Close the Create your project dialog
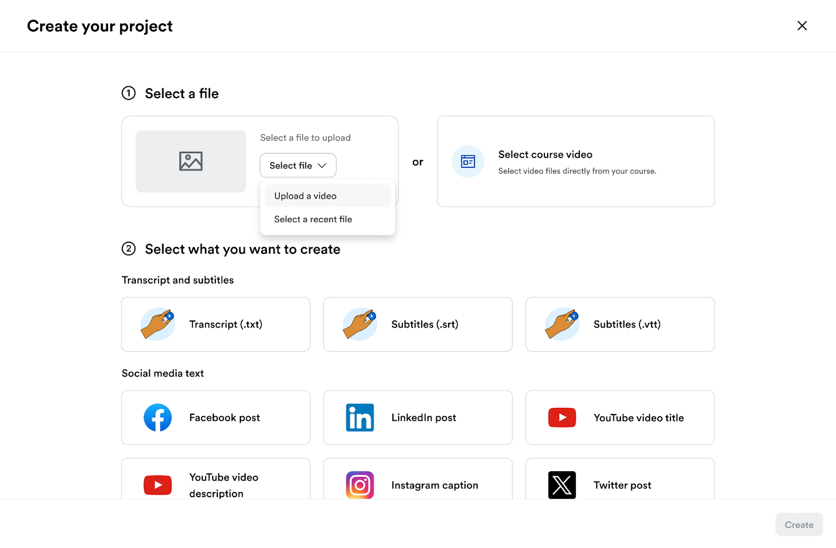Viewport: 836px width, 548px height. coord(802,26)
